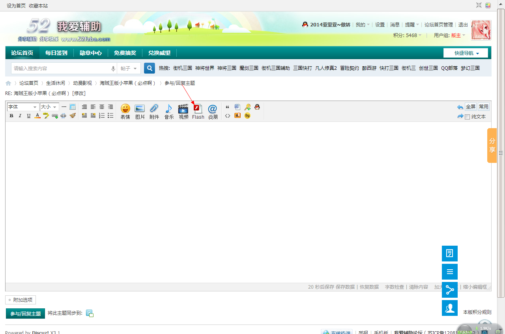Go to 论坛首页 nav tab
The height and width of the screenshot is (334, 505).
tap(22, 53)
